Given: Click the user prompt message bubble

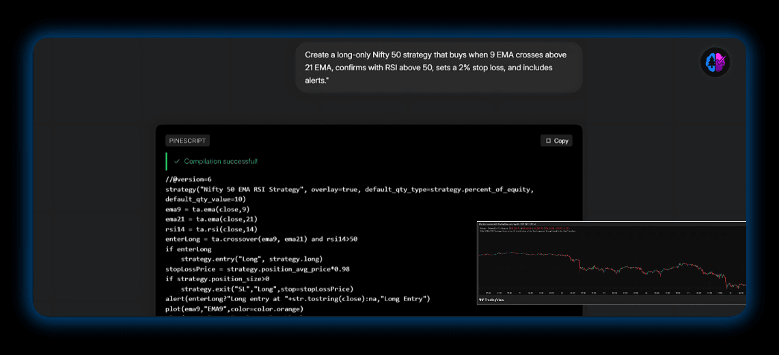Looking at the screenshot, I should coord(438,68).
